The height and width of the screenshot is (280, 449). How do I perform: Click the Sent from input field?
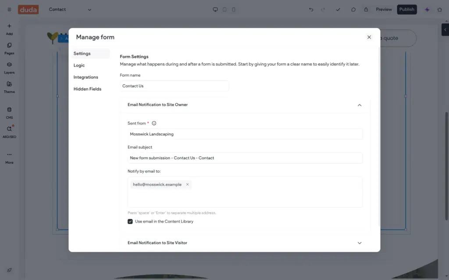point(245,134)
